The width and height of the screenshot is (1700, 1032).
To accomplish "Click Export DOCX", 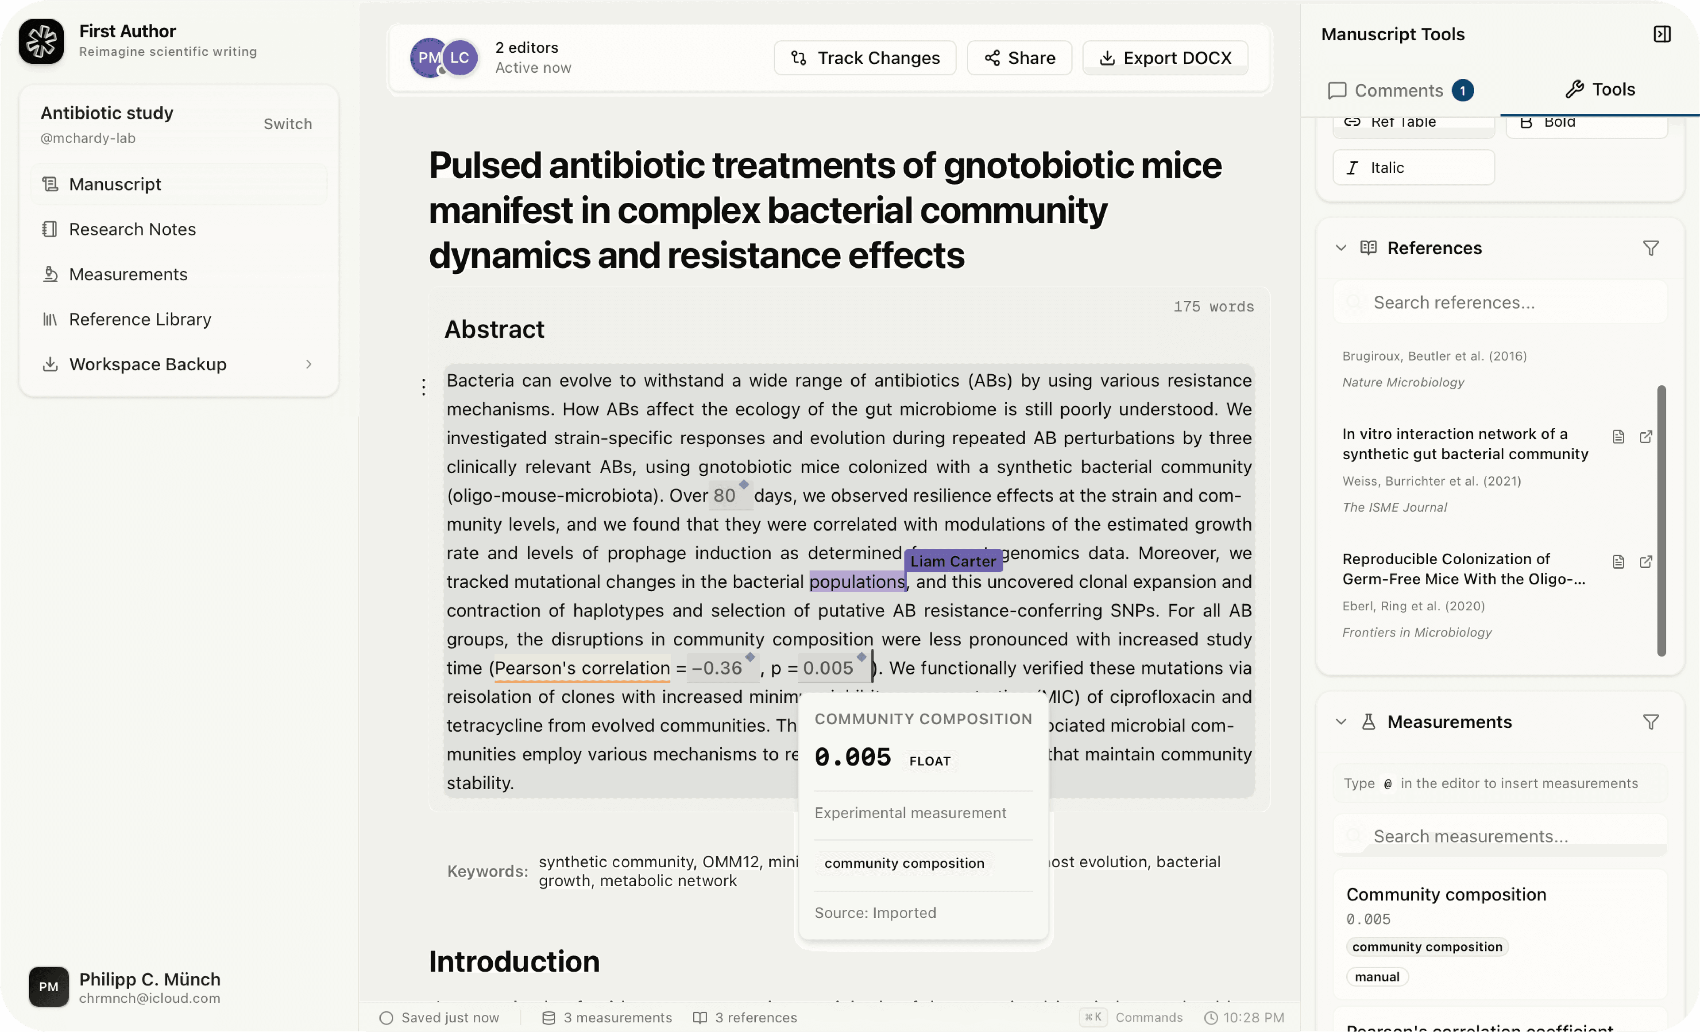I will pos(1164,57).
